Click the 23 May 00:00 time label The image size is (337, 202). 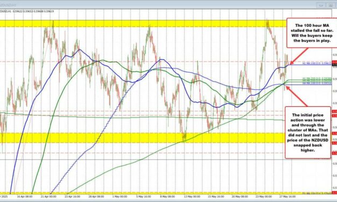263,197
